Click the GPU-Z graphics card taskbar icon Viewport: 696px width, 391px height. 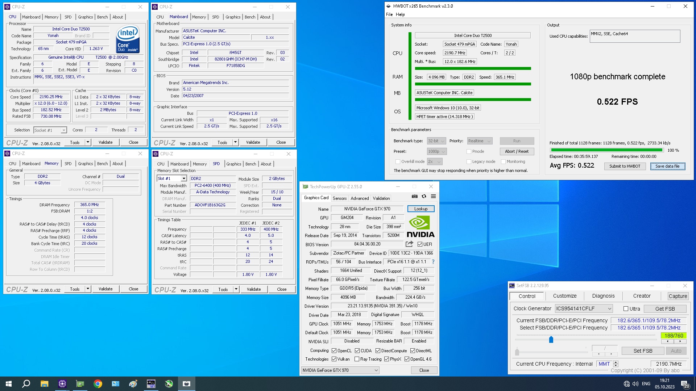point(80,384)
